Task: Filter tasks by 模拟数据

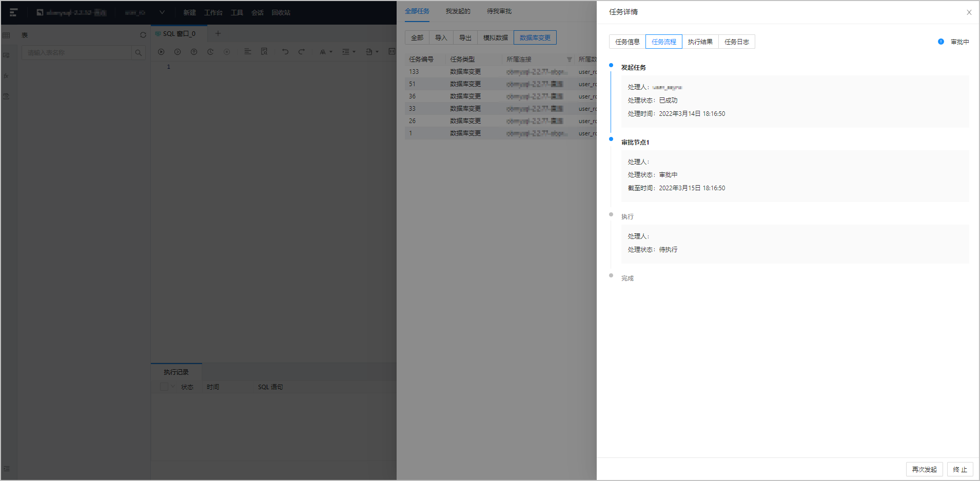Action: [x=495, y=37]
